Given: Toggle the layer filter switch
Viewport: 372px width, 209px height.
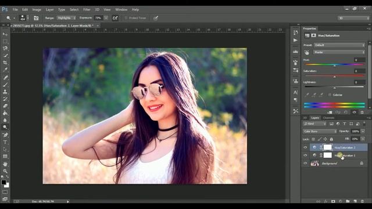Looking at the screenshot, I should (x=364, y=124).
